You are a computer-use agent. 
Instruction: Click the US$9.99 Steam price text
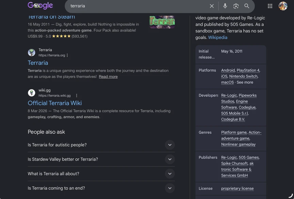35,36
